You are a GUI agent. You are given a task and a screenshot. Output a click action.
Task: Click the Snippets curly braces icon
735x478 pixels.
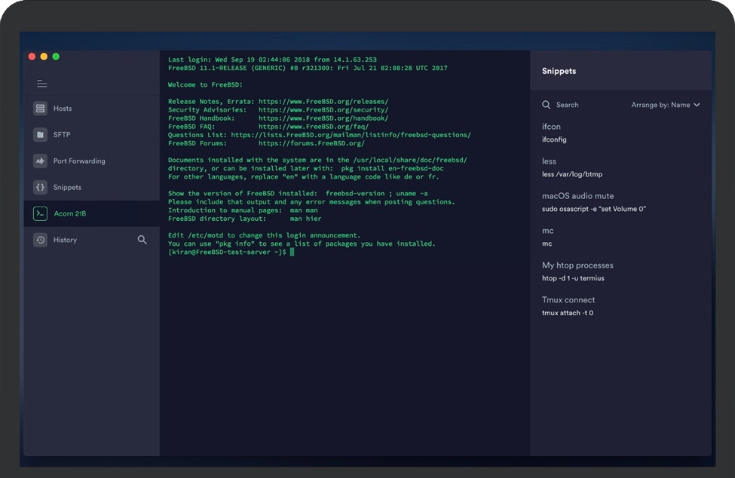(40, 187)
